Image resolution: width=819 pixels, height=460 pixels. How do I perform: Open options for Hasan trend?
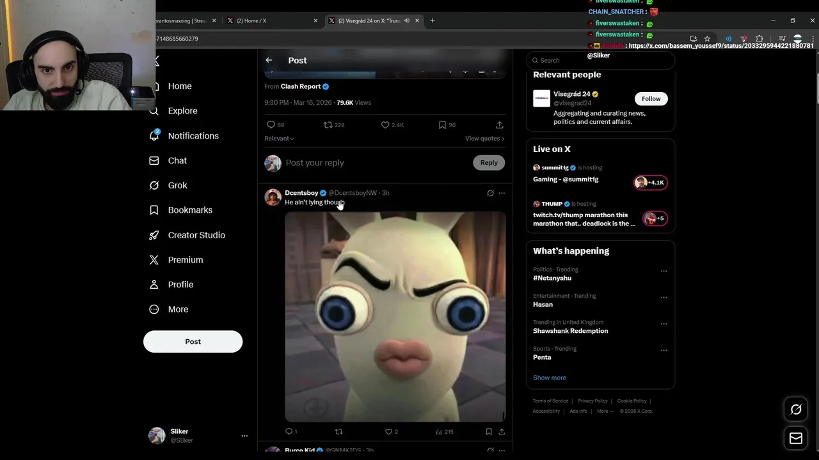point(664,297)
